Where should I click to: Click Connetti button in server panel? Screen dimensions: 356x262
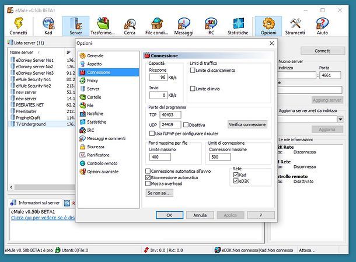323,51
